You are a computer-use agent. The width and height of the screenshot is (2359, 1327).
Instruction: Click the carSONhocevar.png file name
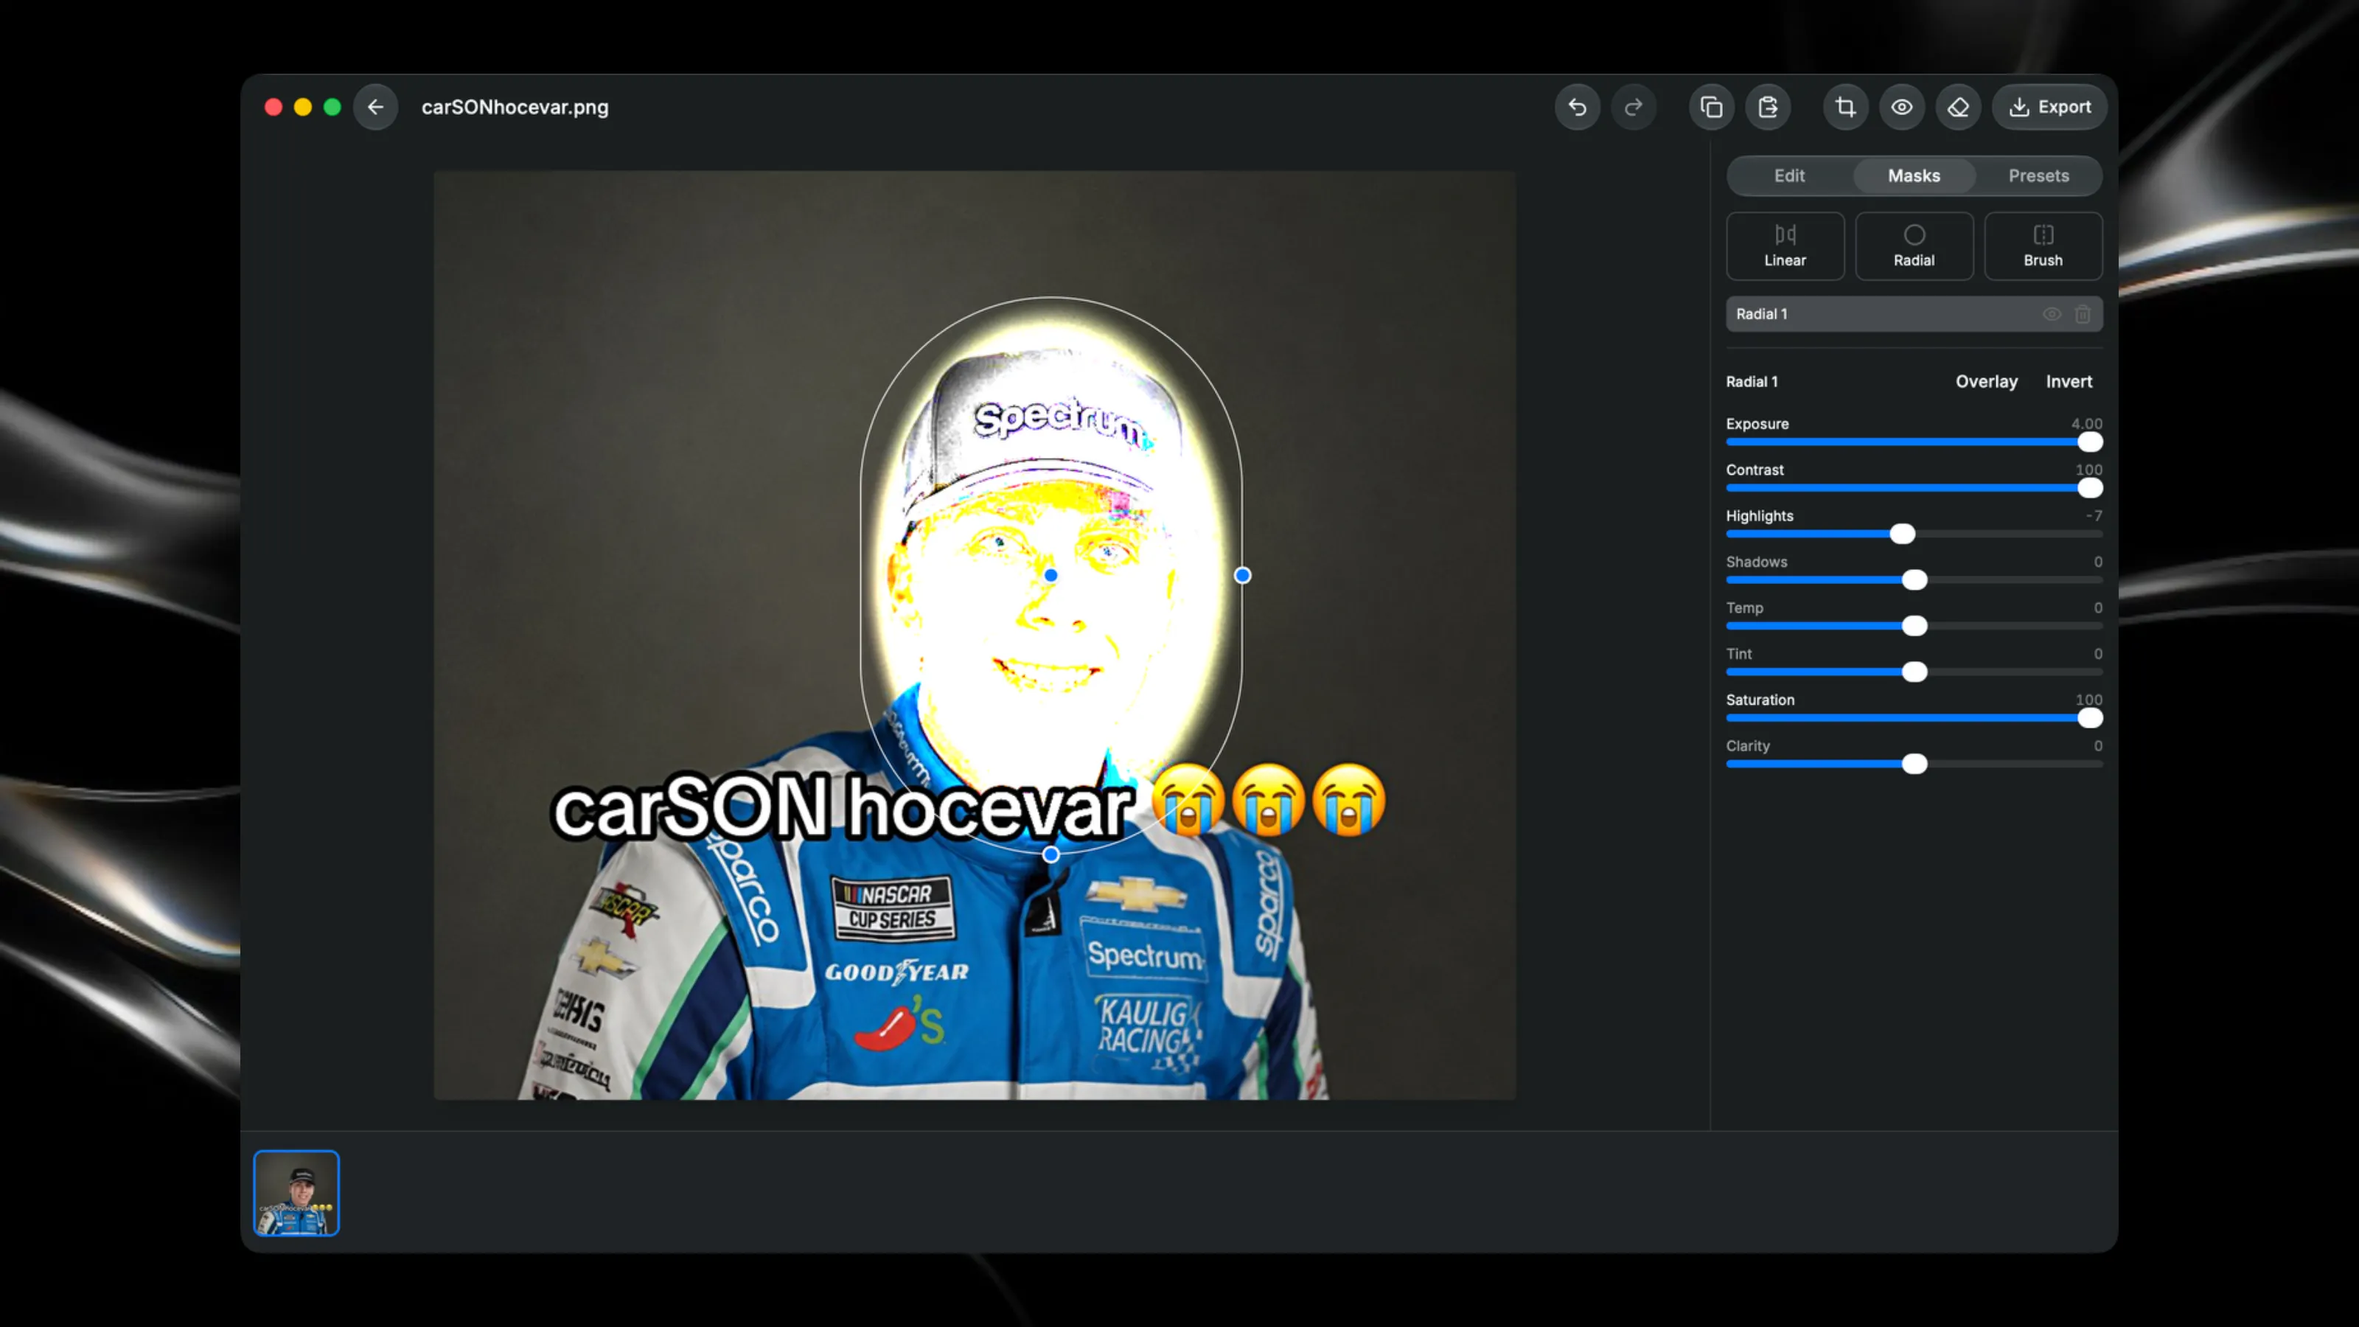click(x=515, y=107)
